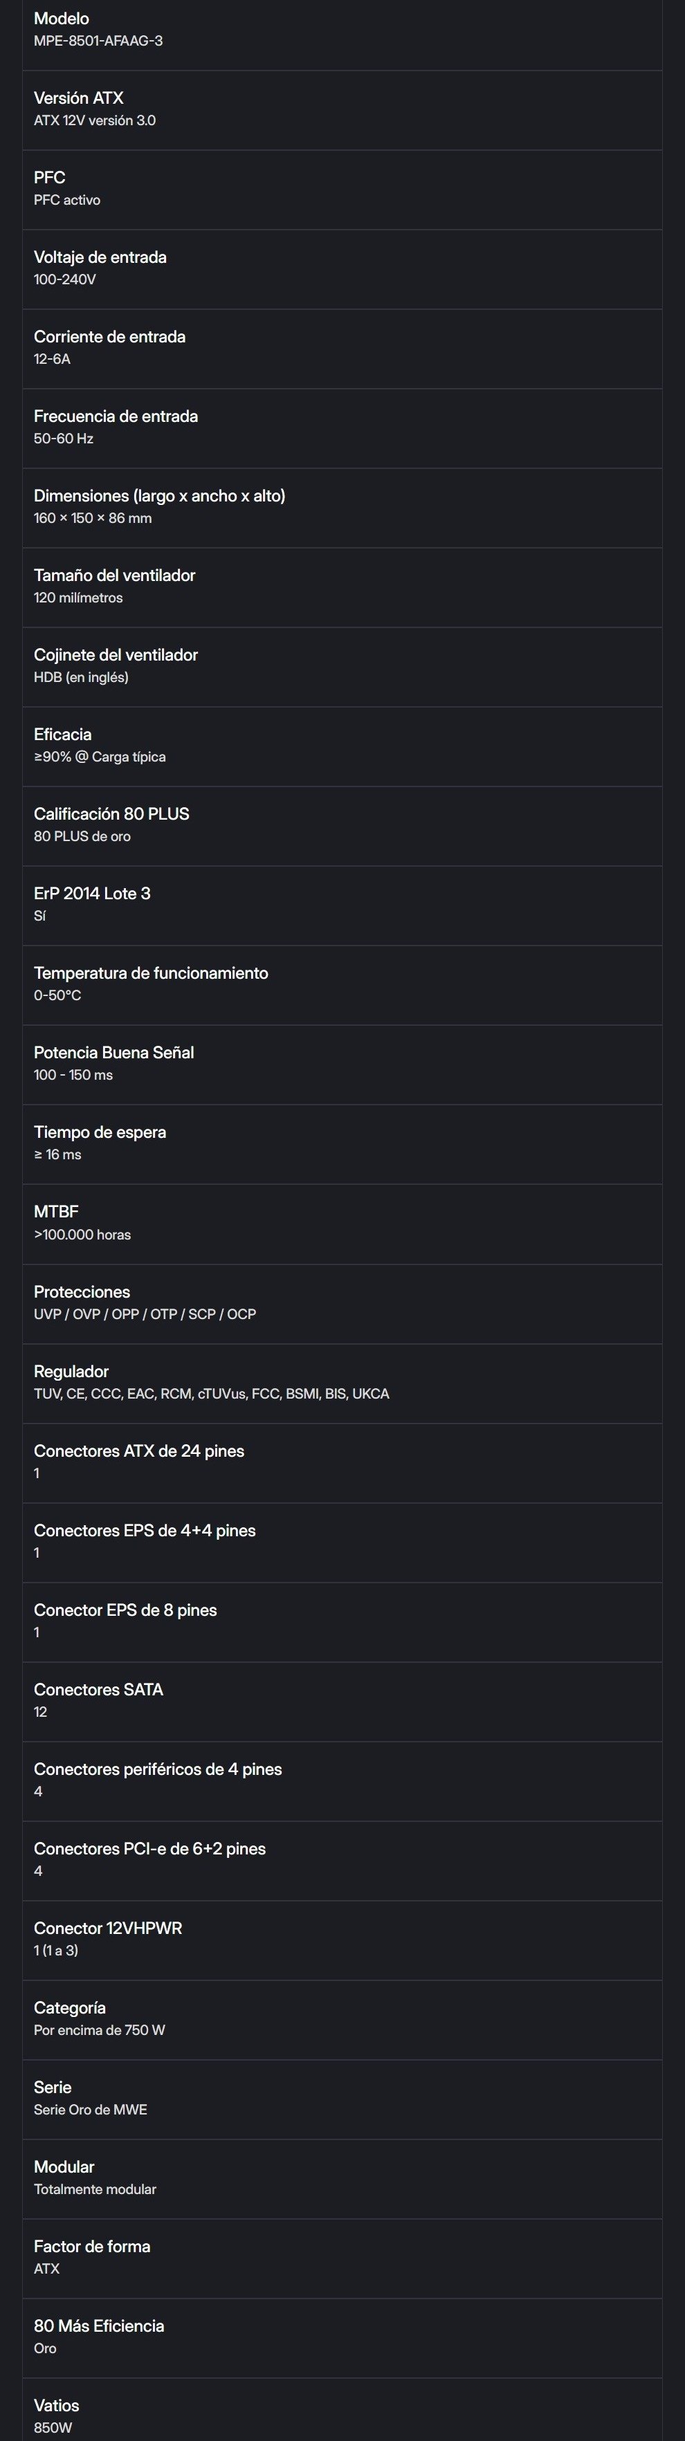Select Cojinete del ventilador HDB entry
685x2441 pixels.
pyautogui.click(x=342, y=667)
